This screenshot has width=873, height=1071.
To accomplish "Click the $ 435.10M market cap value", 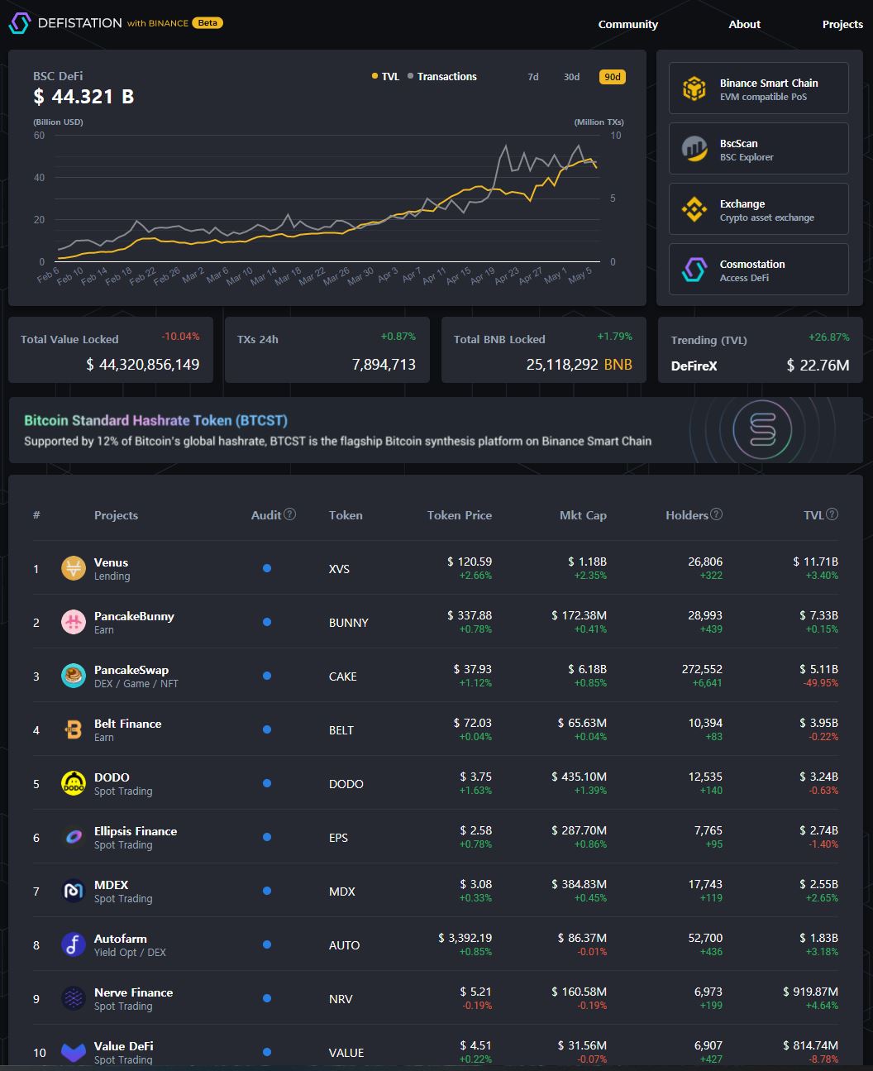I will [x=579, y=777].
